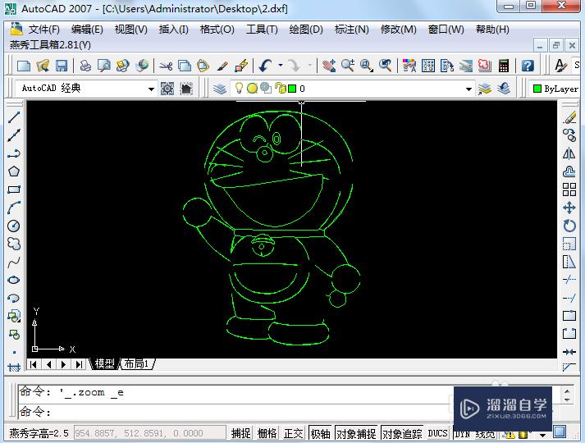Toggle 栅格 grid display
This screenshot has height=443, width=585.
tap(267, 433)
